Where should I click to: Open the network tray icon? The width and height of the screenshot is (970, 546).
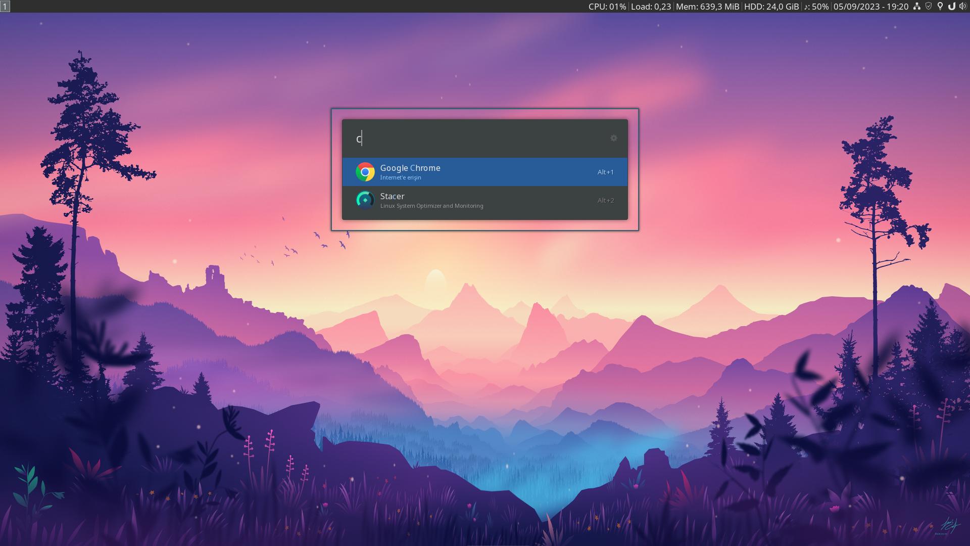916,7
